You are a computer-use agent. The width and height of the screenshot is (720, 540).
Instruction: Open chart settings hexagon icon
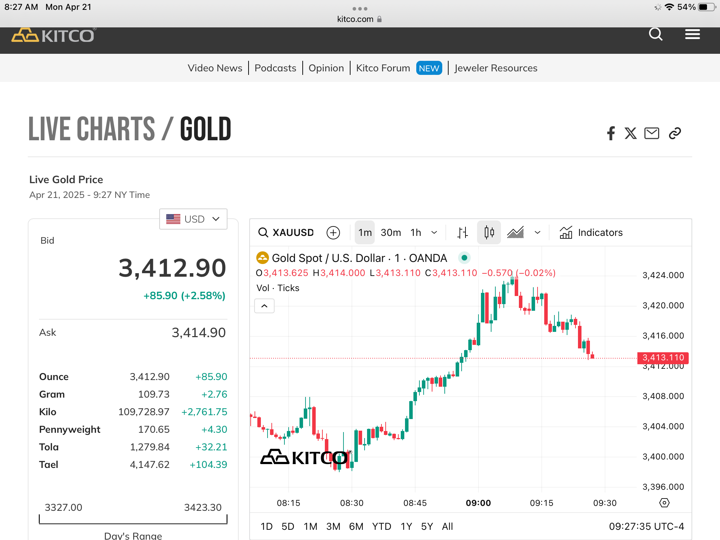[x=664, y=503]
